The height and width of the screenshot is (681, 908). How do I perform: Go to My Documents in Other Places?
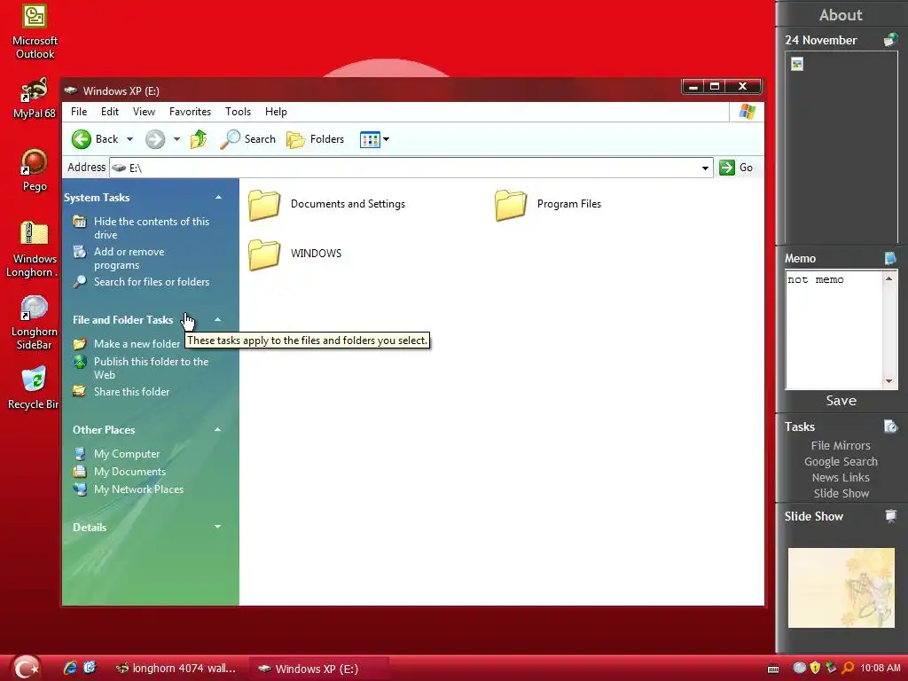129,472
